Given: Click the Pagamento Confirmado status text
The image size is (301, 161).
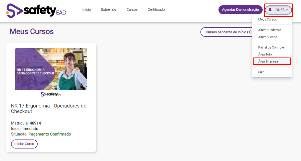Looking at the screenshot, I should click(50, 134).
